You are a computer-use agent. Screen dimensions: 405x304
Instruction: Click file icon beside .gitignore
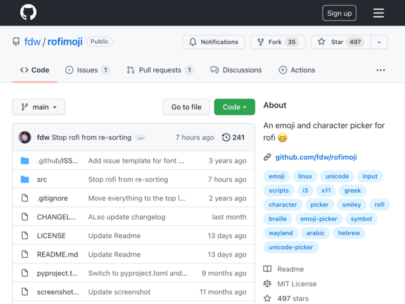[x=25, y=198]
